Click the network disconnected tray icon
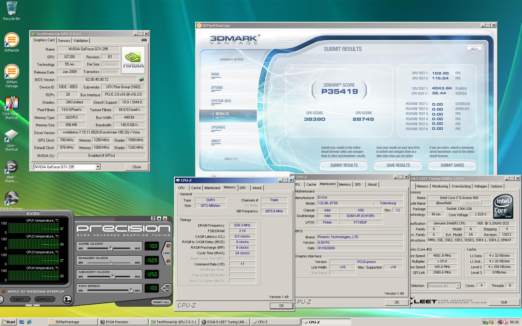The image size is (522, 326). 500,322
